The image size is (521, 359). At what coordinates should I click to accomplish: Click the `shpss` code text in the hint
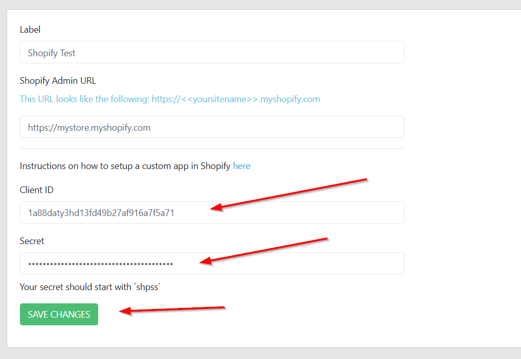[147, 287]
